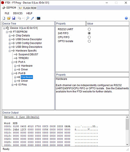Select the RS232 UART radio button
The width and height of the screenshot is (130, 152).
click(x=89, y=29)
